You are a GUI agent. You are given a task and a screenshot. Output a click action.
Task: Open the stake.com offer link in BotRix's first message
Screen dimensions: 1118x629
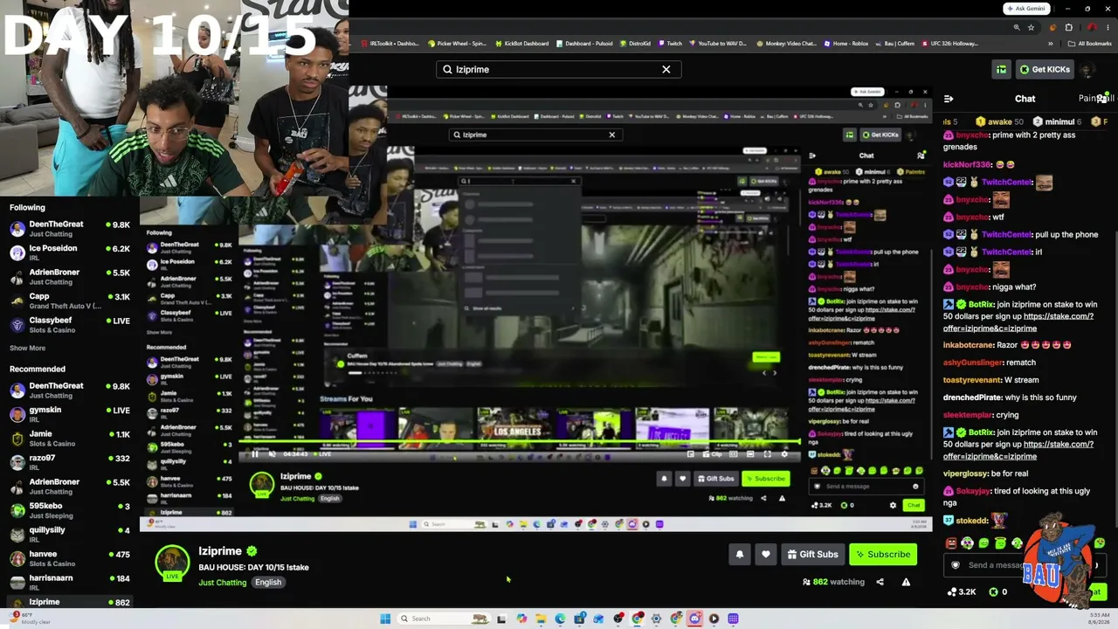point(1018,322)
